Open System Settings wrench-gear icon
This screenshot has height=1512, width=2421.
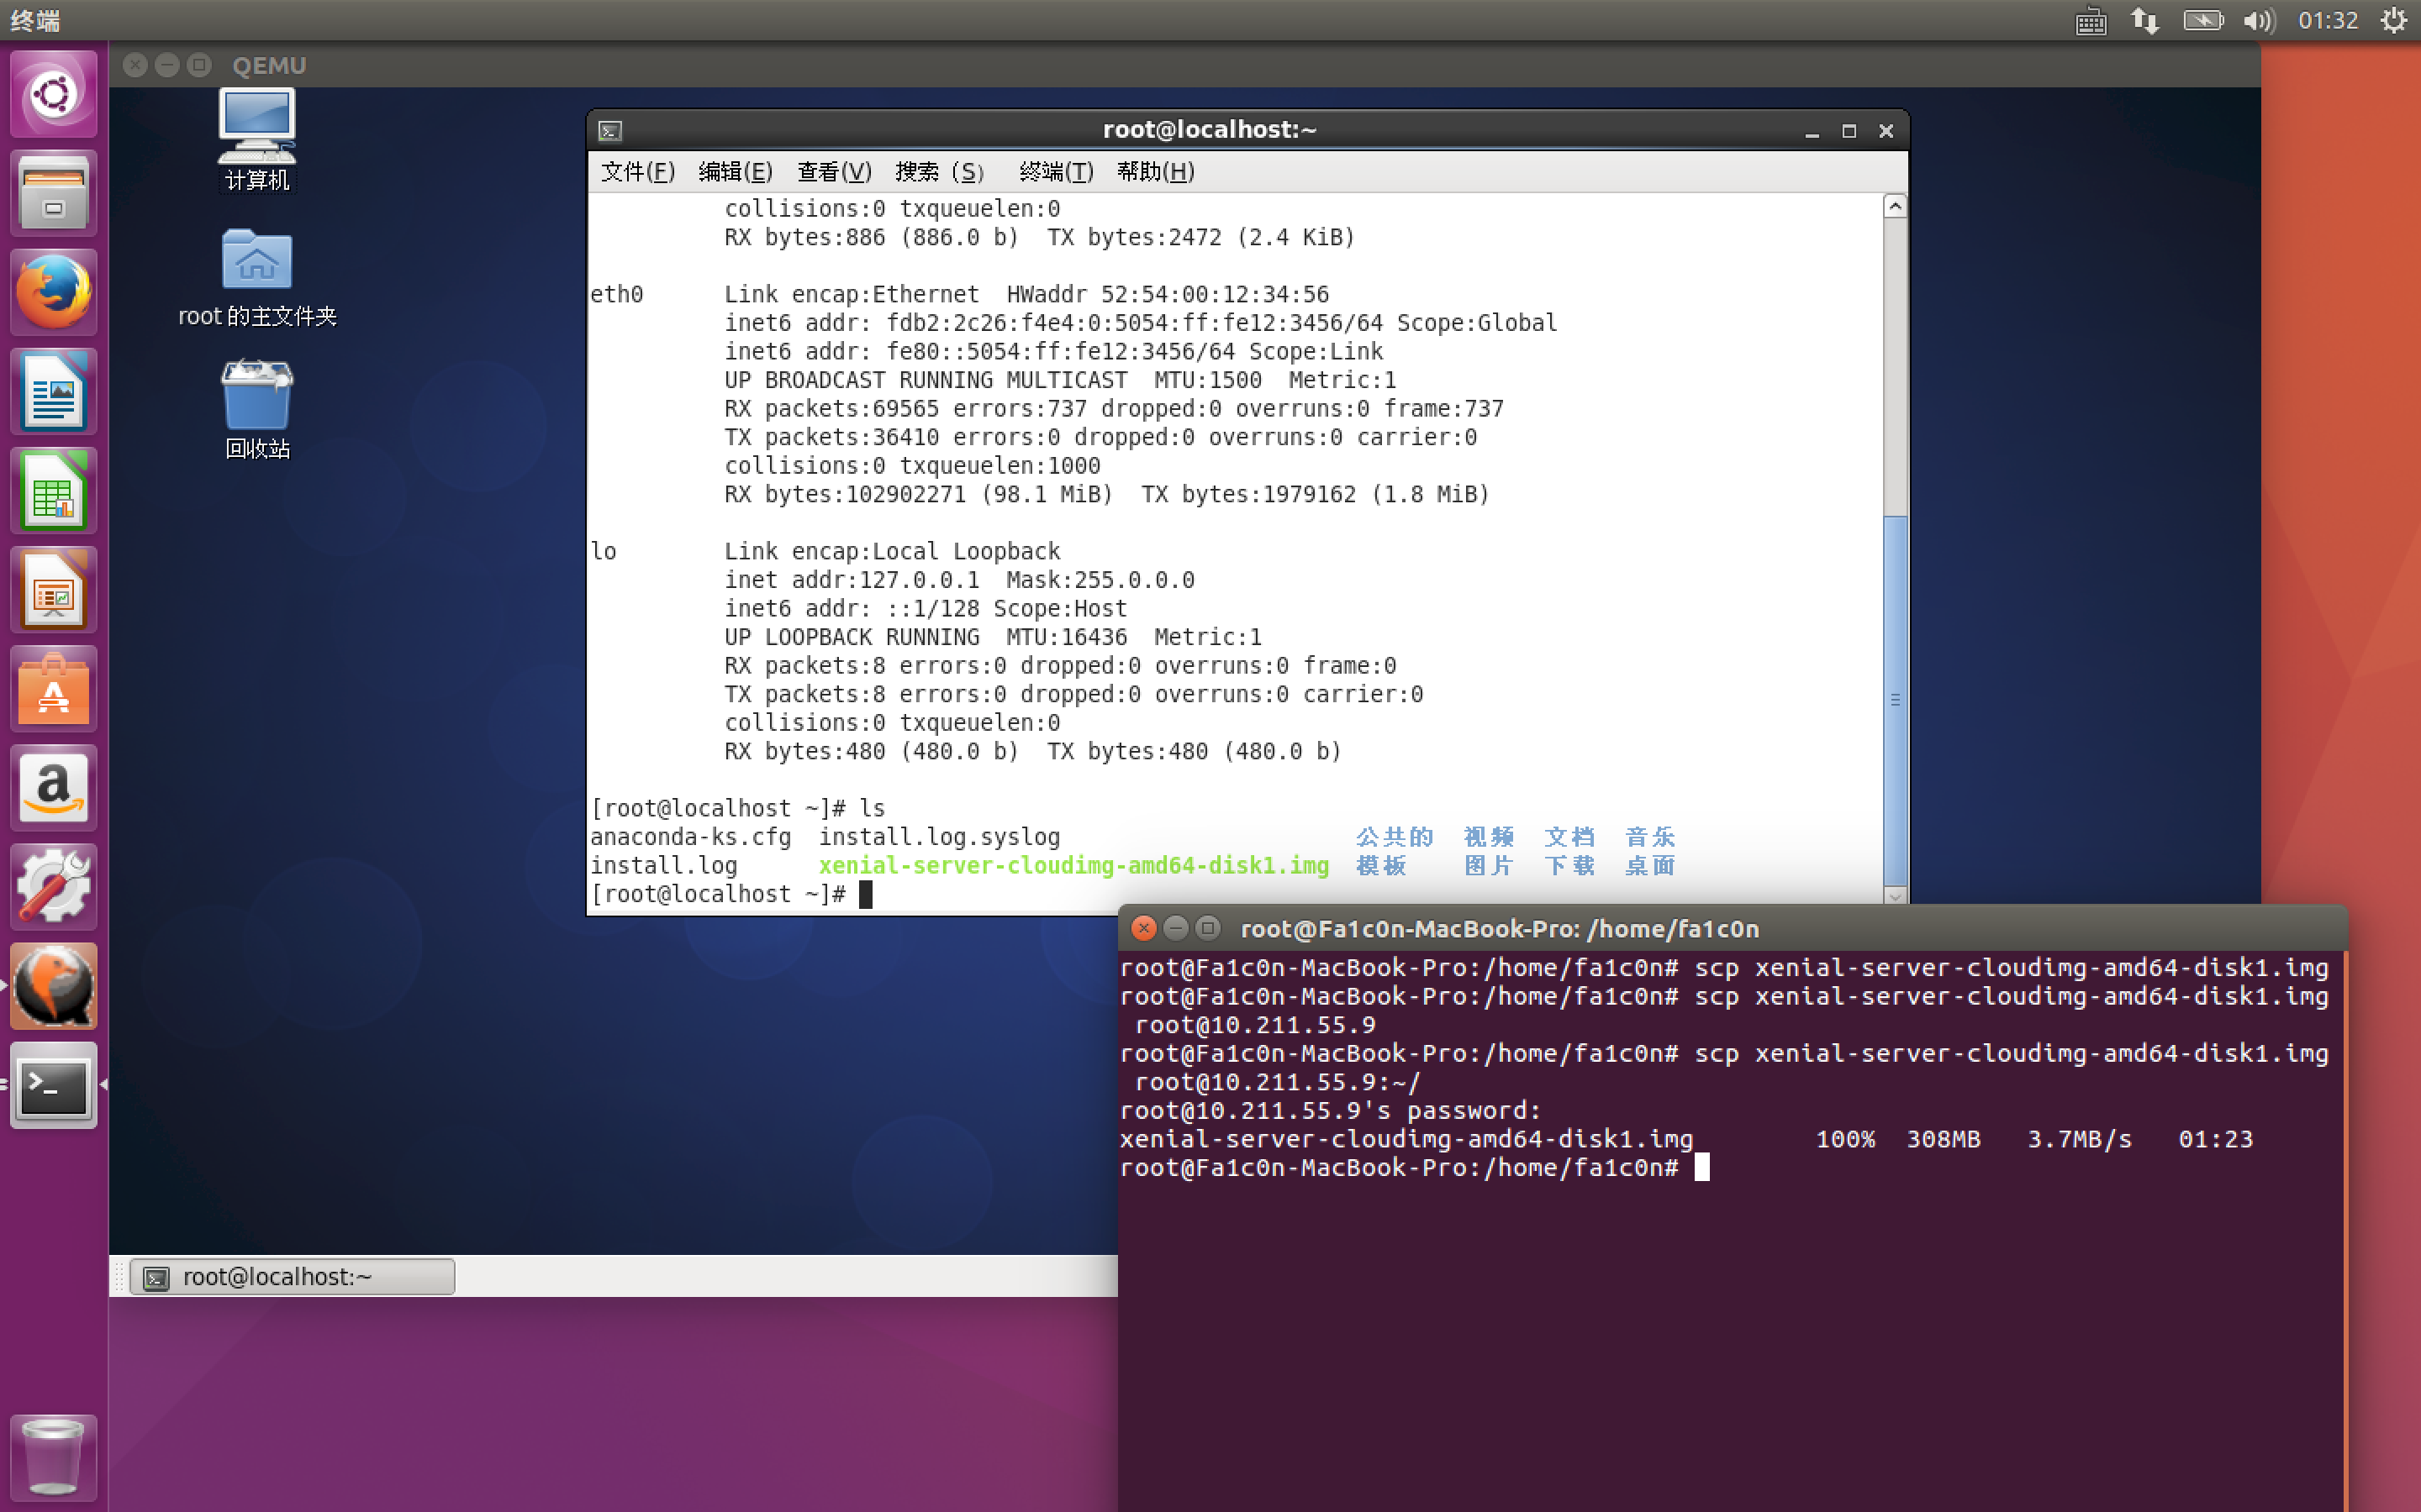(x=54, y=887)
